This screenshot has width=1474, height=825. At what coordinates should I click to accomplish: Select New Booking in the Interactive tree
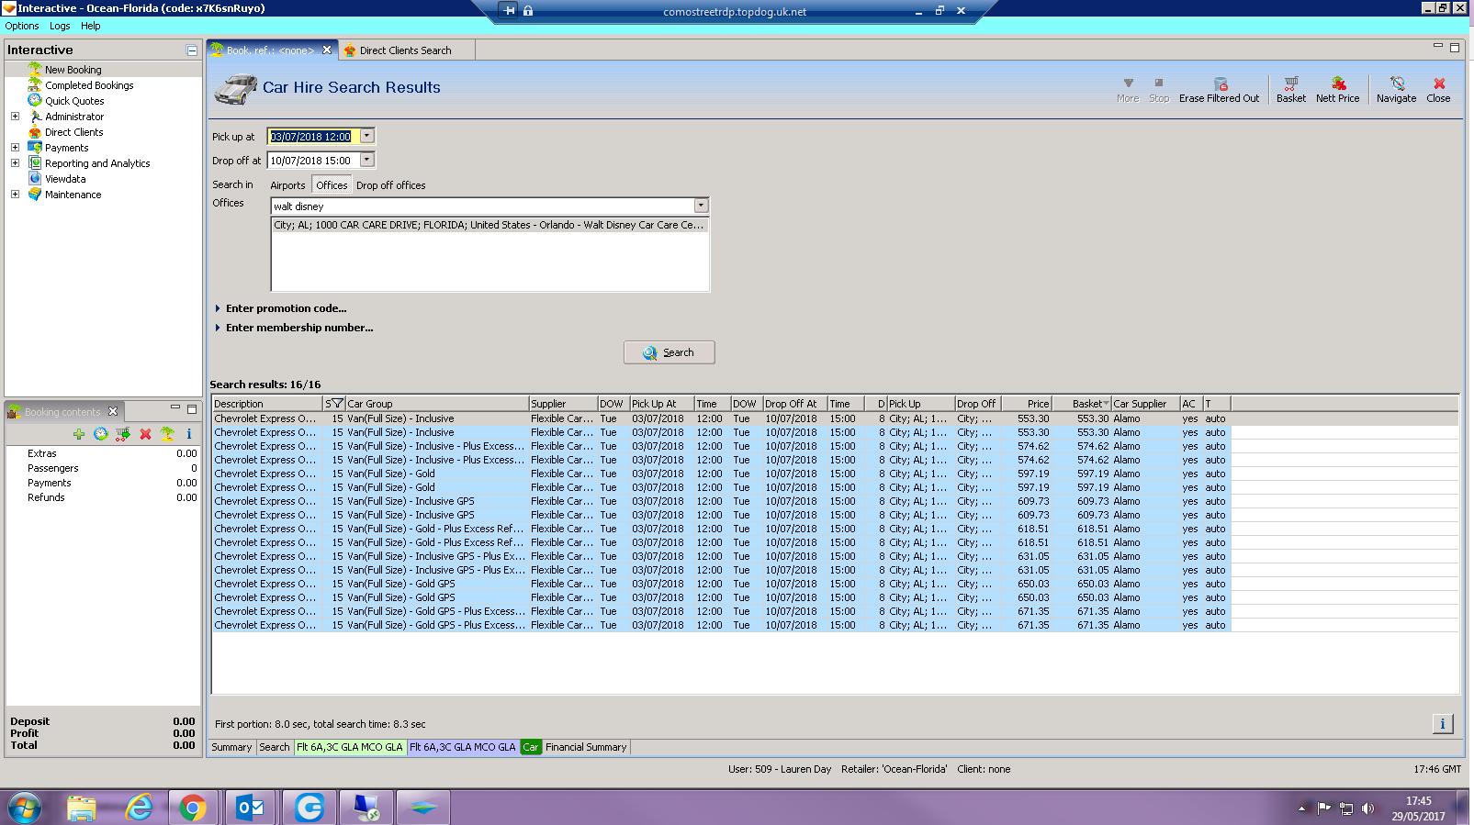(x=73, y=70)
